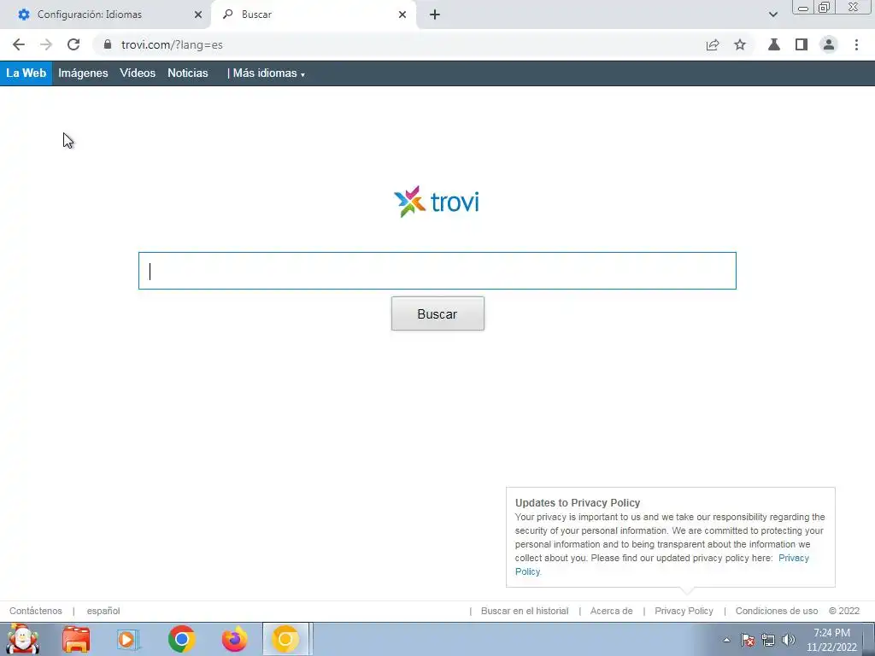This screenshot has width=875, height=656.
Task: Show hidden system tray icons
Action: click(x=726, y=640)
